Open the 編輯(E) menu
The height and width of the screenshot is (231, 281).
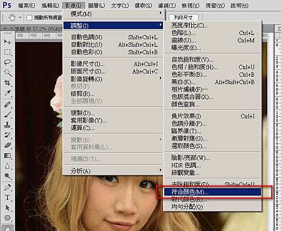tap(50, 6)
